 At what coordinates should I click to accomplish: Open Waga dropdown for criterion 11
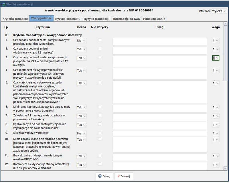216,156
